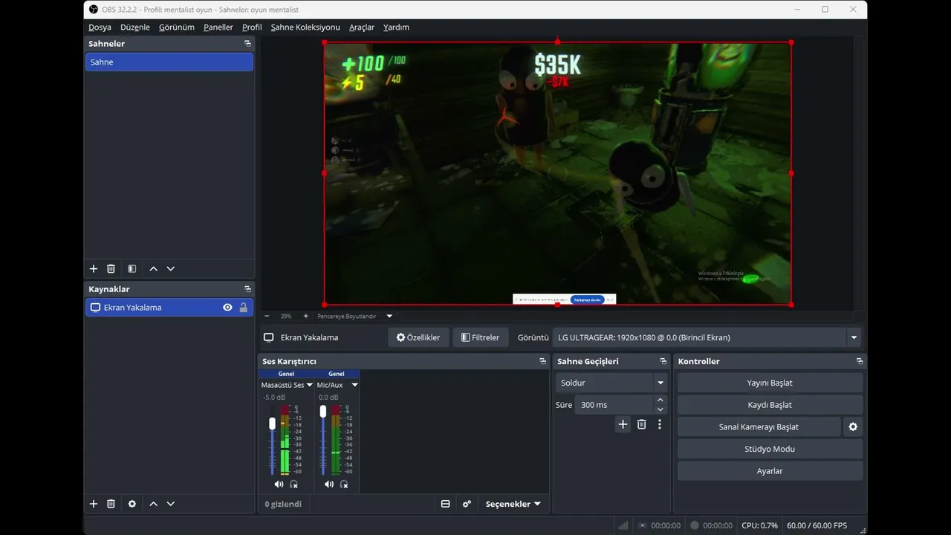Increase Süre duration with up arrow
Viewport: 951px width, 535px height.
pos(660,401)
